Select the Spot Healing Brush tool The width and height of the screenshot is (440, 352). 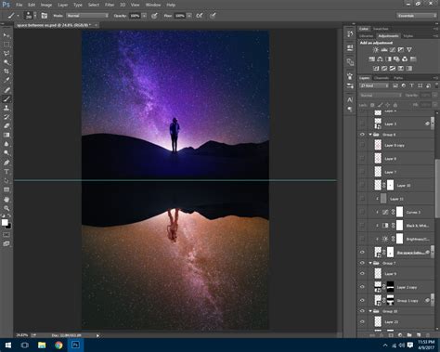[x=6, y=90]
